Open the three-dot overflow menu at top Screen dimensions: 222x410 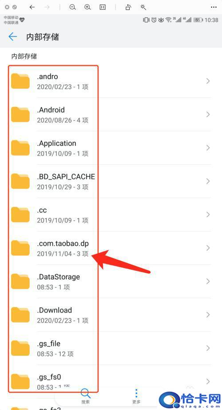[214, 7]
